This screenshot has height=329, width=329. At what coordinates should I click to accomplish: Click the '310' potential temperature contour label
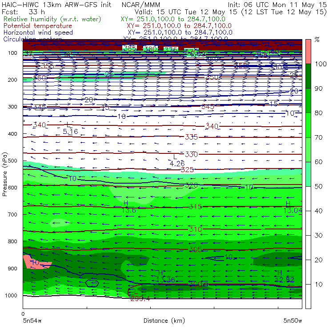pos(195,229)
